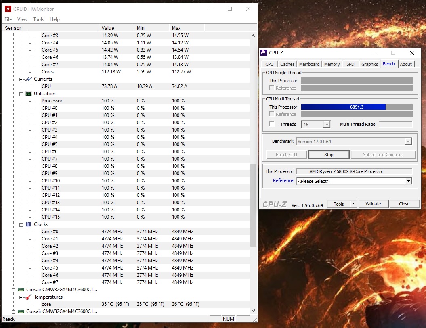The image size is (426, 328).
Task: Click the HWMonitor lightning app icon
Action: click(8, 9)
